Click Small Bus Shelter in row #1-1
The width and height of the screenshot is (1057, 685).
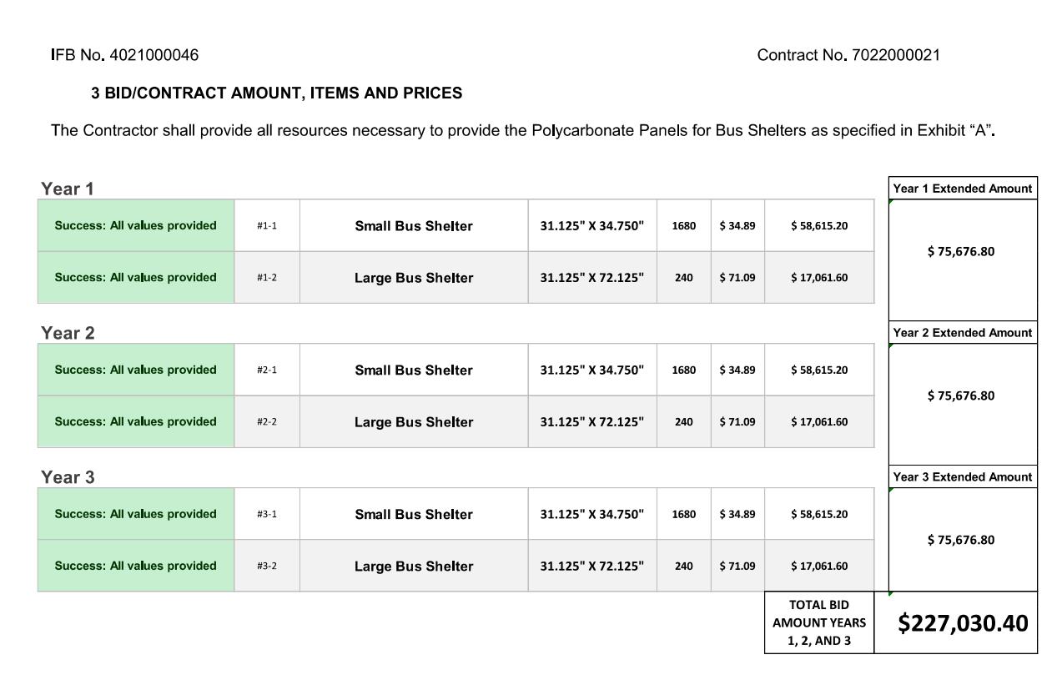[x=414, y=226]
